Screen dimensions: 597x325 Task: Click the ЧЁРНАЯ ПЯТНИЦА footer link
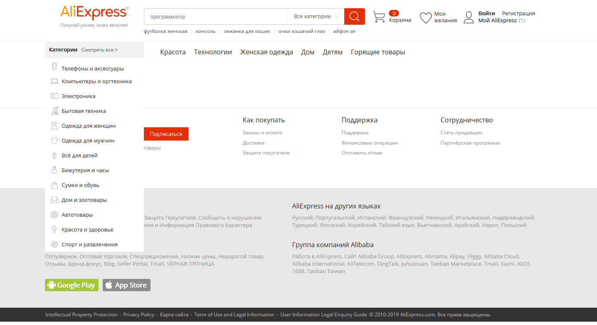point(190,264)
